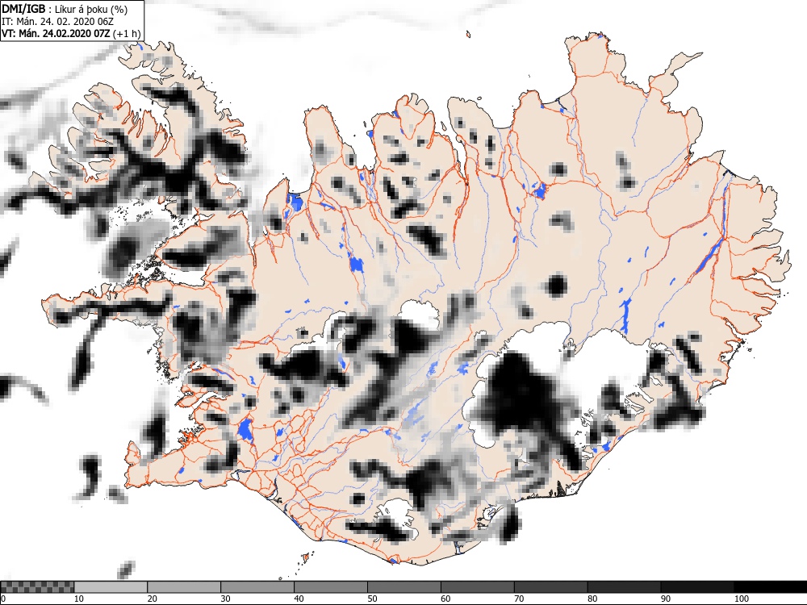Click the 'IT: Mán. 24. 02. 2020 06Z' line
Image resolution: width=807 pixels, height=605 pixels.
pyautogui.click(x=57, y=21)
